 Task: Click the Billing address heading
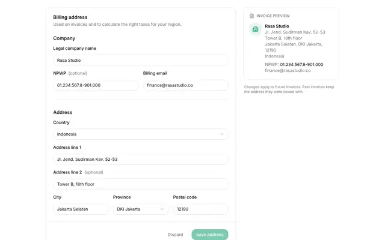pos(70,17)
